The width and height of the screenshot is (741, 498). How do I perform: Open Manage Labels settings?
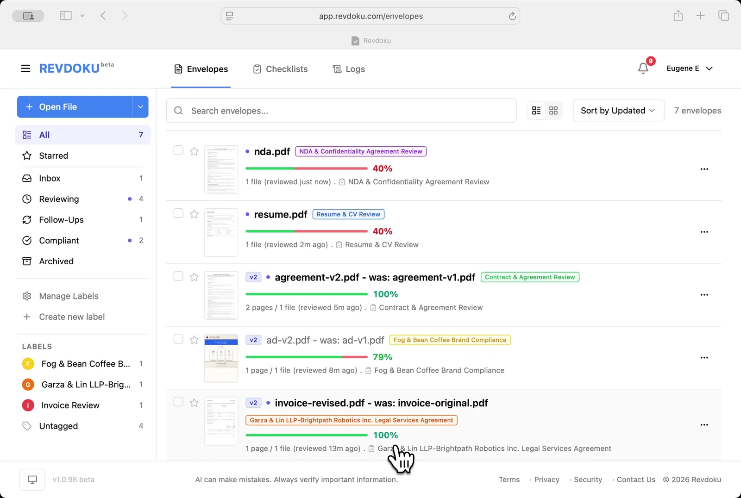tap(68, 296)
